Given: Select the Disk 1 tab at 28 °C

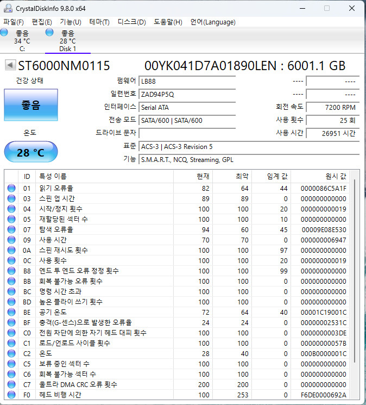Looking at the screenshot, I should pyautogui.click(x=67, y=41).
